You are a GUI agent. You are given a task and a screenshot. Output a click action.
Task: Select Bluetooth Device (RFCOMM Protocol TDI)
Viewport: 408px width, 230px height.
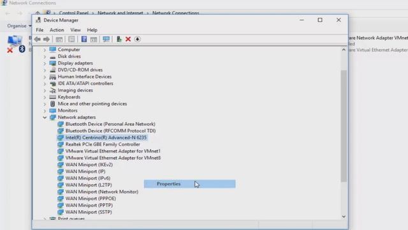click(110, 131)
